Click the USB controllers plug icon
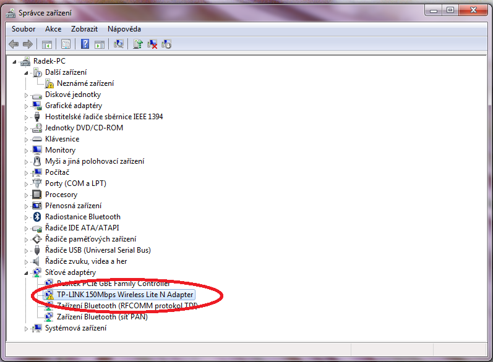 pyautogui.click(x=37, y=250)
